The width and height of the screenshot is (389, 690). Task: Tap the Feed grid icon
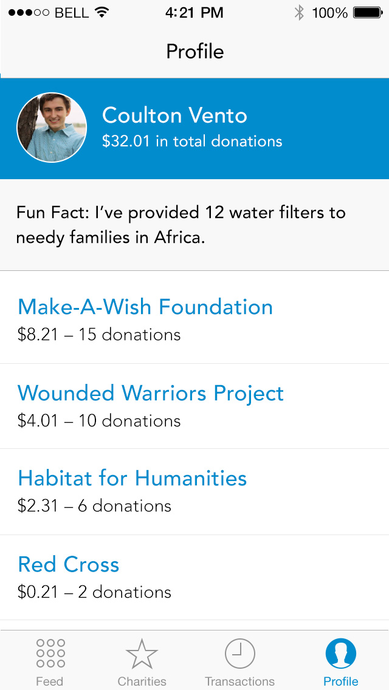(x=50, y=653)
